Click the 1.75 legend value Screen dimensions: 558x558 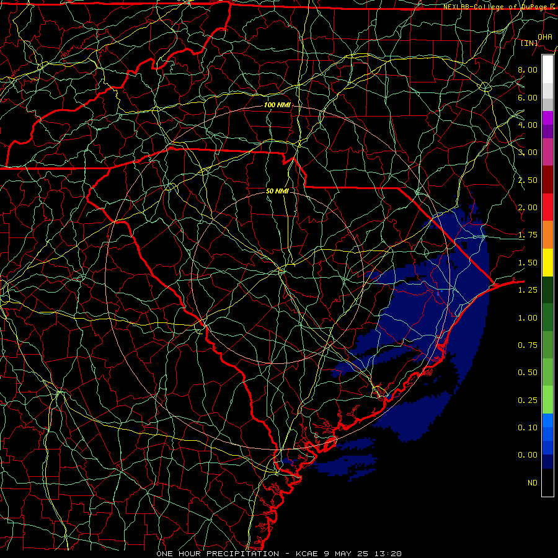coord(528,235)
